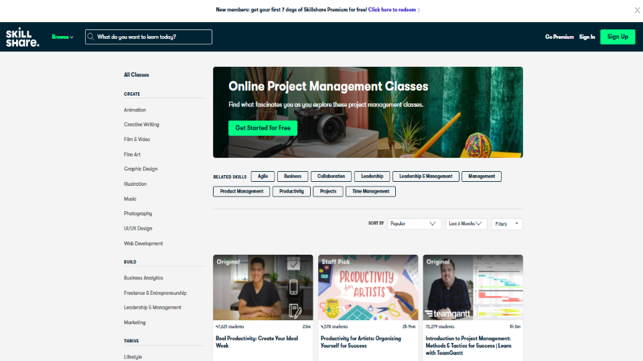Click title 'Introduction to Project Management' class
The image size is (643, 361).
click(468, 346)
